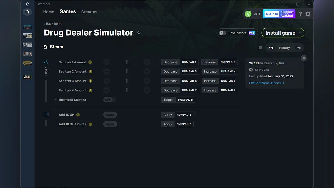Click the Unlimited Stamina lightning icon
The width and height of the screenshot is (334, 188).
tap(55, 100)
